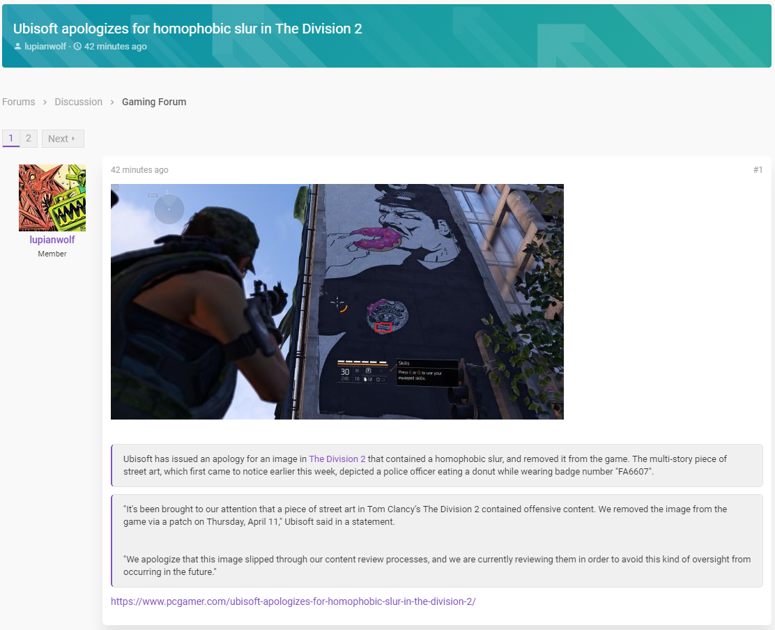Viewport: 775px width, 630px height.
Task: Click lupianwolf's avatar image
Action: point(52,198)
